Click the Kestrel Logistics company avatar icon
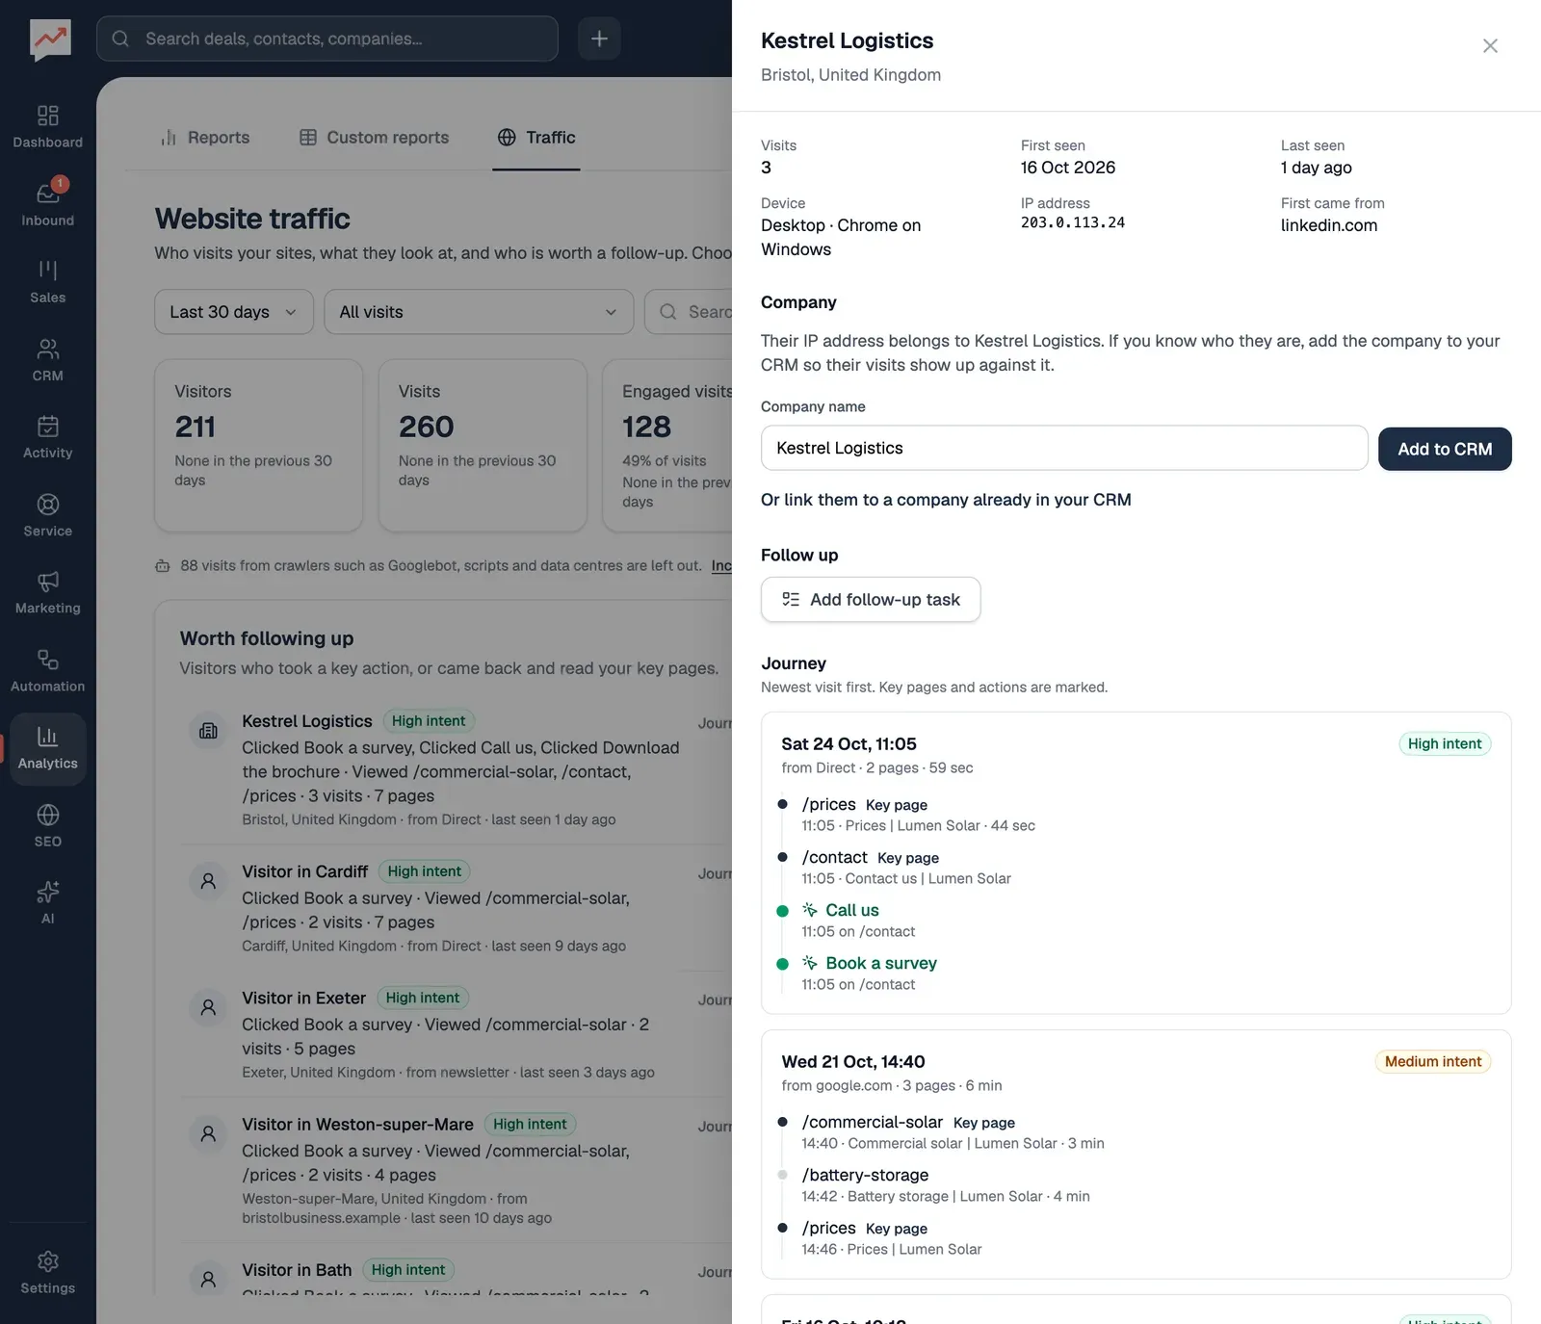 (208, 731)
